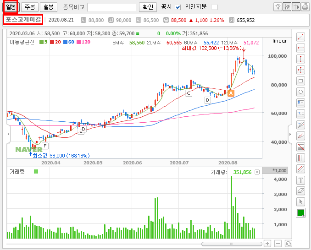
Task: Select the 3-division line tool
Action: [x=301, y=103]
